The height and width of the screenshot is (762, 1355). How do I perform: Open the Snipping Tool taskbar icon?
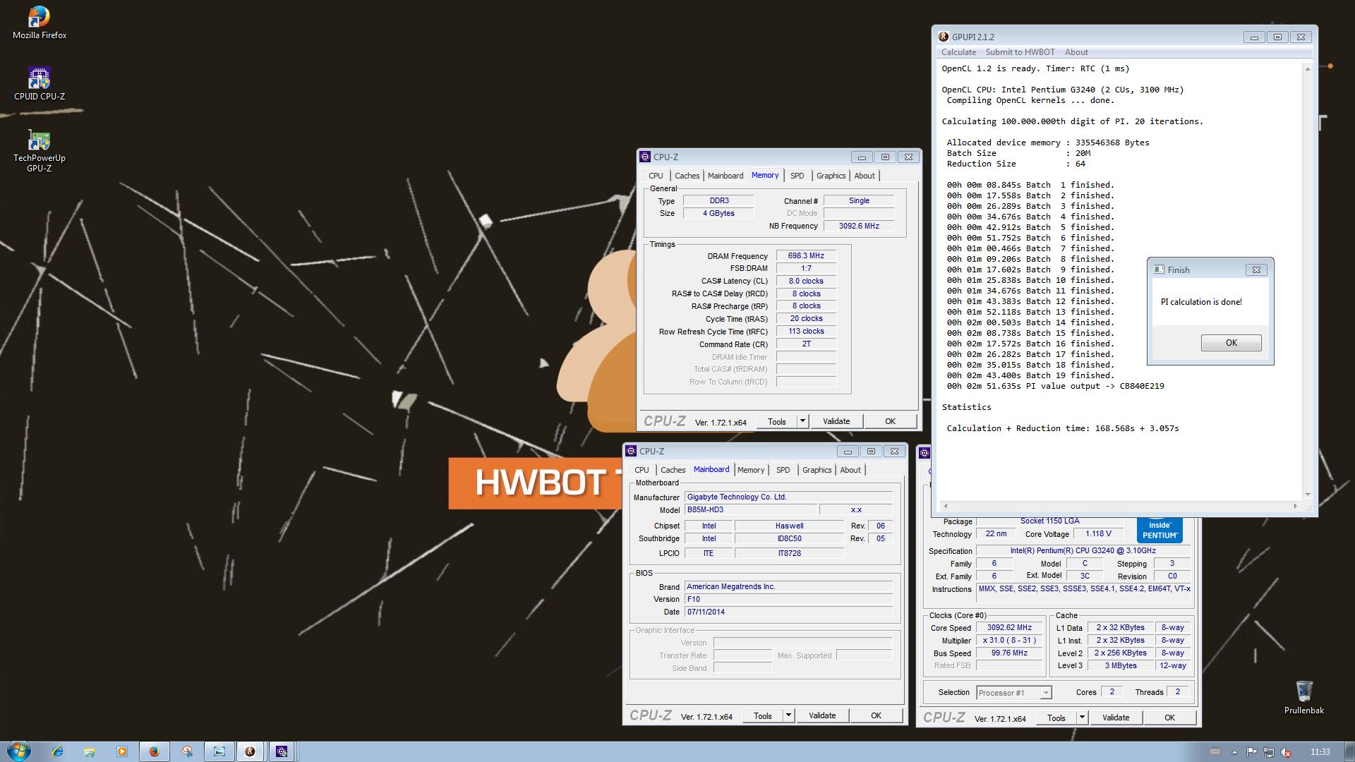pyautogui.click(x=187, y=751)
